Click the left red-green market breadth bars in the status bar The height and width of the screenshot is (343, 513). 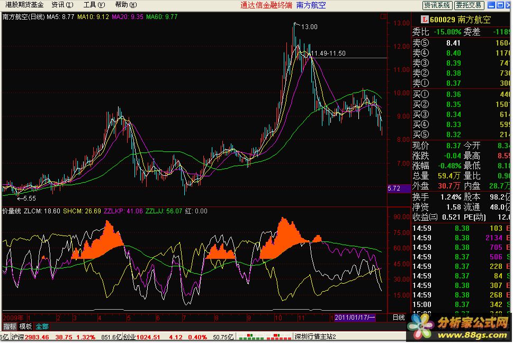pyautogui.click(x=250, y=337)
